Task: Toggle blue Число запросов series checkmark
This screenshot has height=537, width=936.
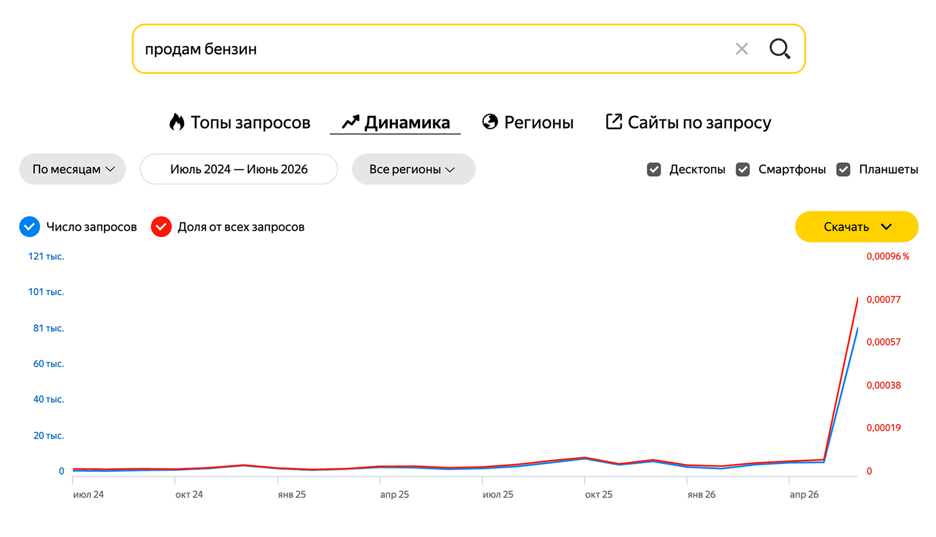Action: tap(30, 227)
